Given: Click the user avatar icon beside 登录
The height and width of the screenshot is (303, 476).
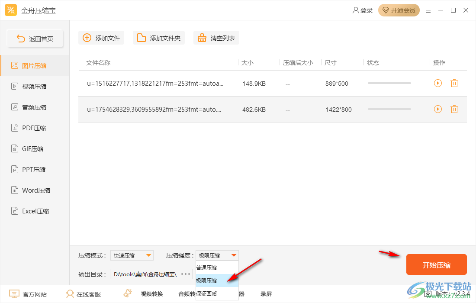Looking at the screenshot, I should pyautogui.click(x=355, y=10).
